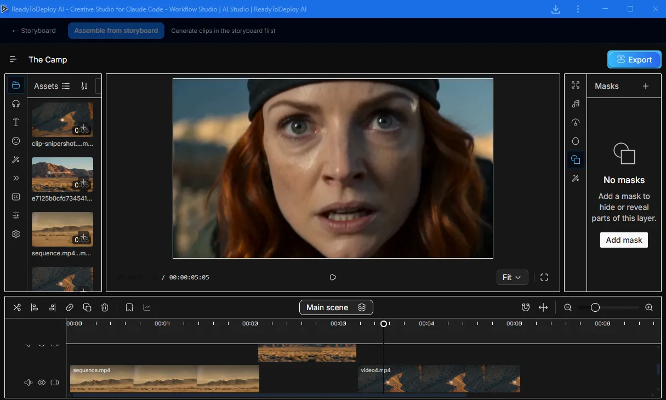Switch assets to list view
666x400 pixels.
66,86
